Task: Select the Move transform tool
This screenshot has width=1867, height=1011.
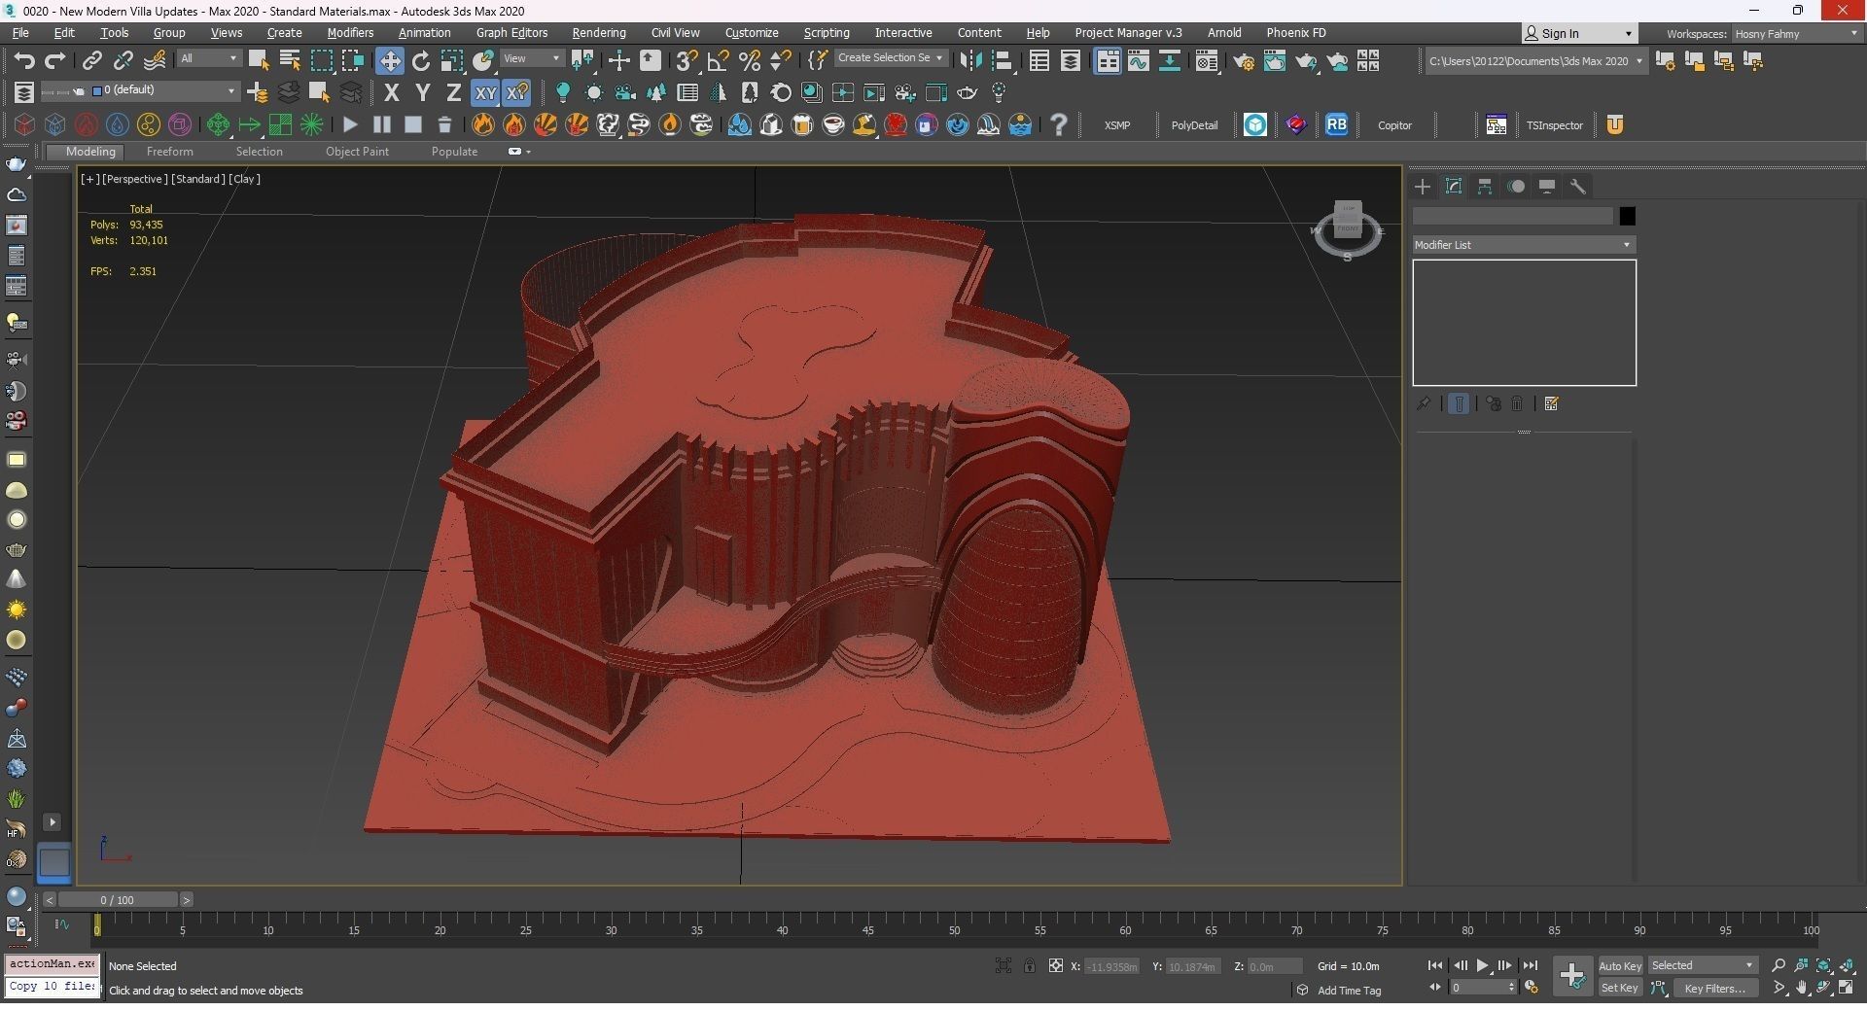Action: pyautogui.click(x=389, y=61)
